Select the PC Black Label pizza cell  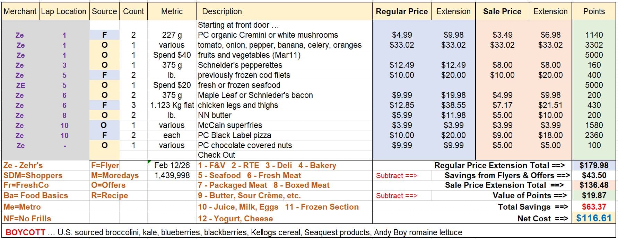234,135
